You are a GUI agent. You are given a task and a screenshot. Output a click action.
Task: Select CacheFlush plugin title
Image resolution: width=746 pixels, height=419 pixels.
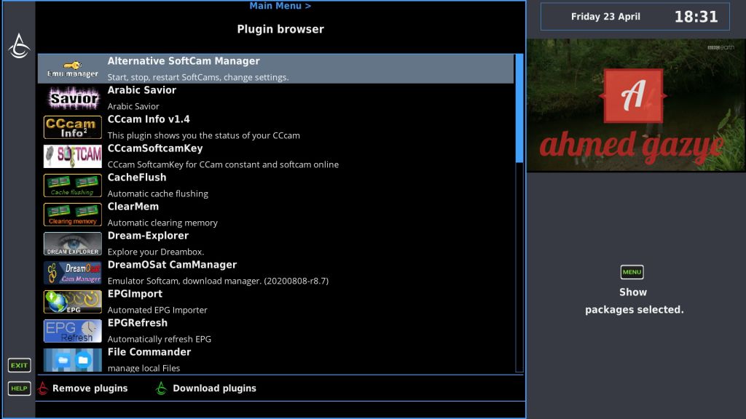[137, 177]
